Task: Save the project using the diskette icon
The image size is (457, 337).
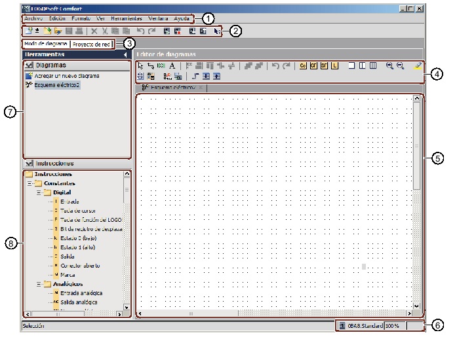Action: point(69,31)
